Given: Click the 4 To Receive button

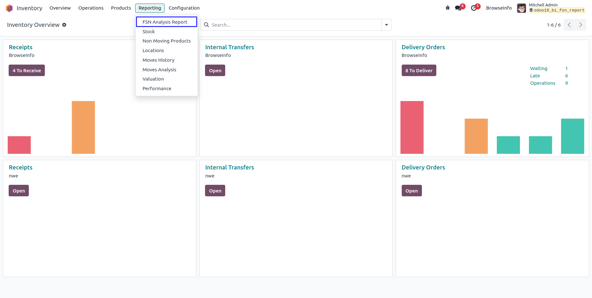Looking at the screenshot, I should [x=27, y=71].
